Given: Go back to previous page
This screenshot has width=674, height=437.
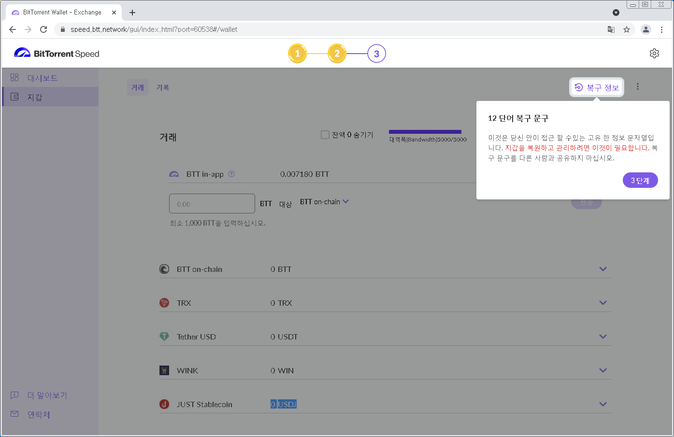Looking at the screenshot, I should coord(13,29).
